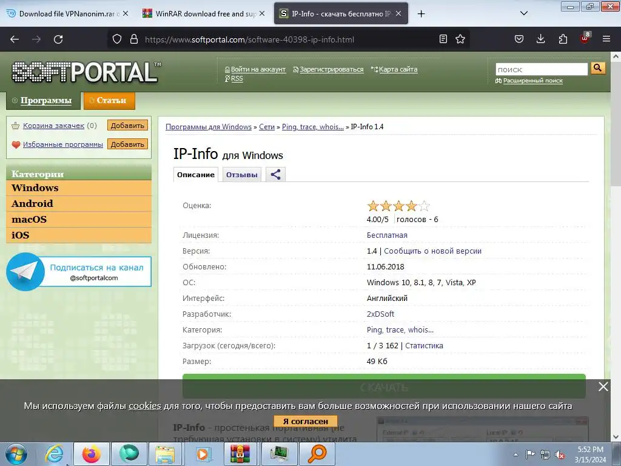Screen dimensions: 621x466
Task: Close the WinRAR download tab
Action: coord(262,13)
